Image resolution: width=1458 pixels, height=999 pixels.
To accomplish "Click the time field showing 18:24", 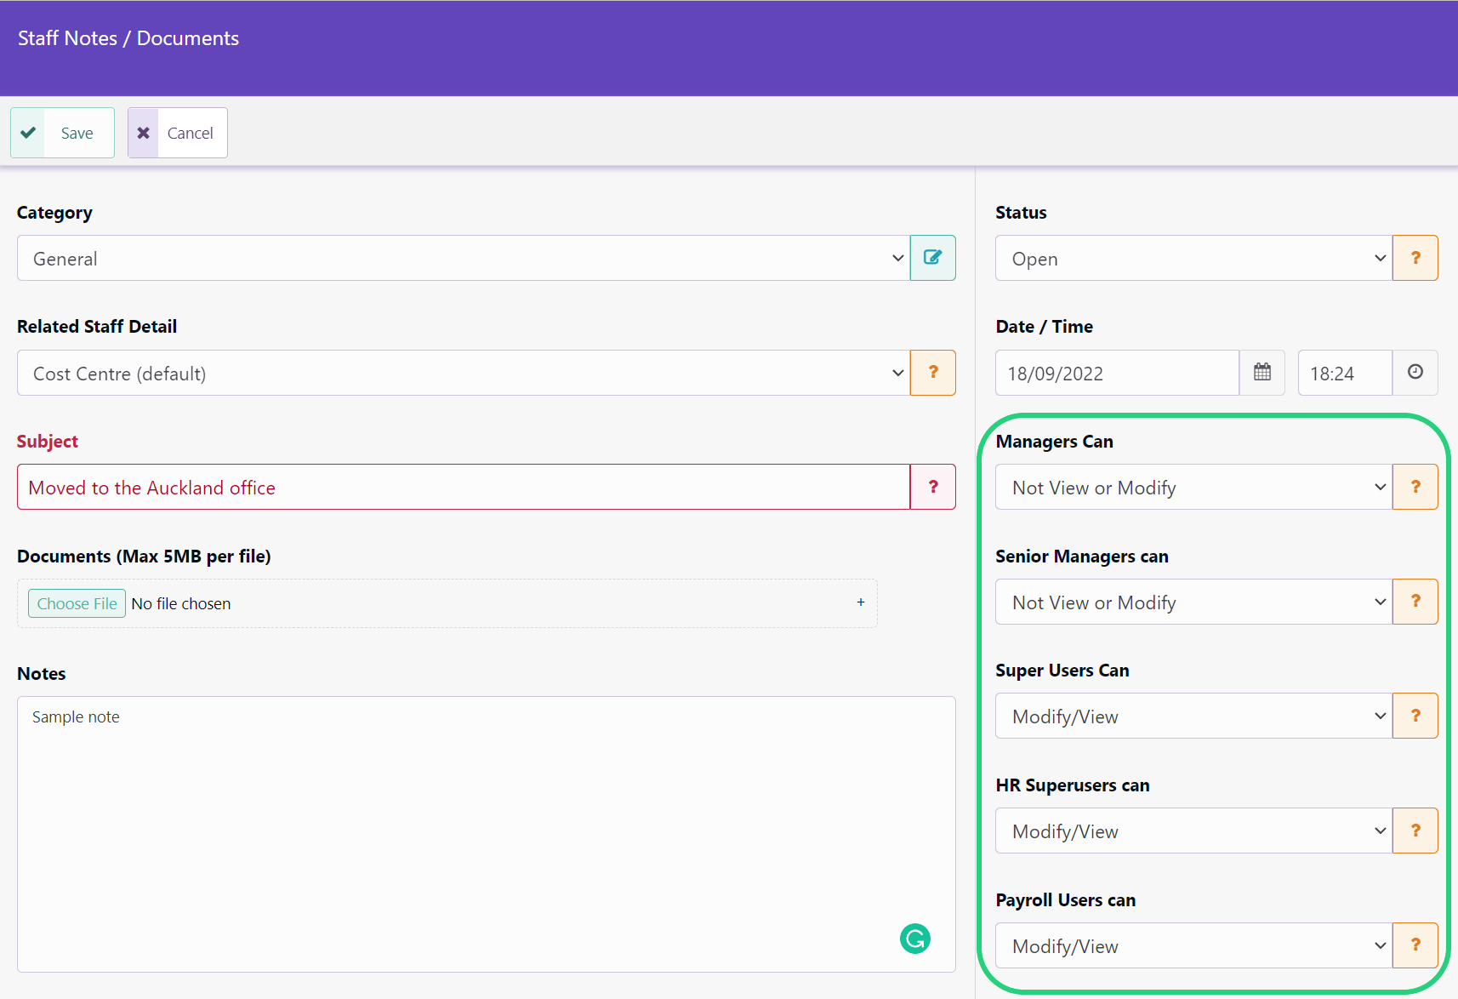I will (x=1345, y=373).
